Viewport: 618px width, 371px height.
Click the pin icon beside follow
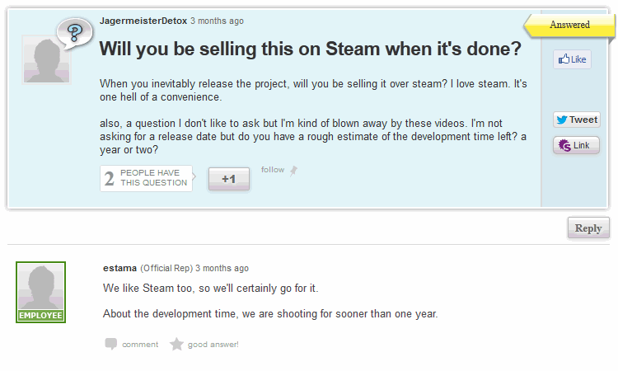point(293,171)
